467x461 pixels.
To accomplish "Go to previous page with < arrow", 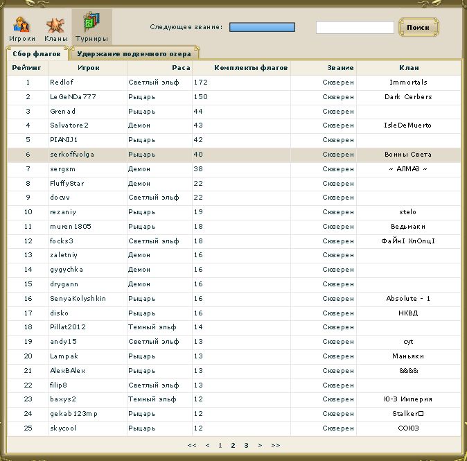I will coord(207,445).
